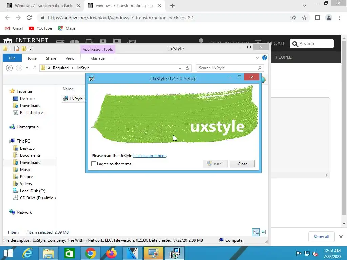
Task: Go back in Explorer navigation
Action: (x=9, y=68)
